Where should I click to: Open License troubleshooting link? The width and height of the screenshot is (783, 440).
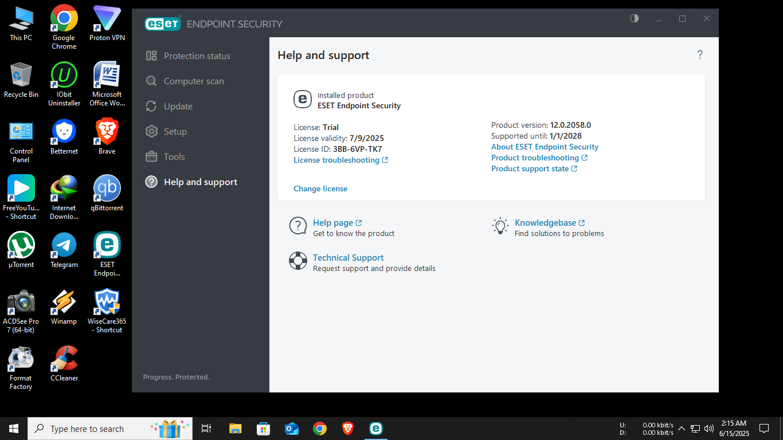[341, 160]
